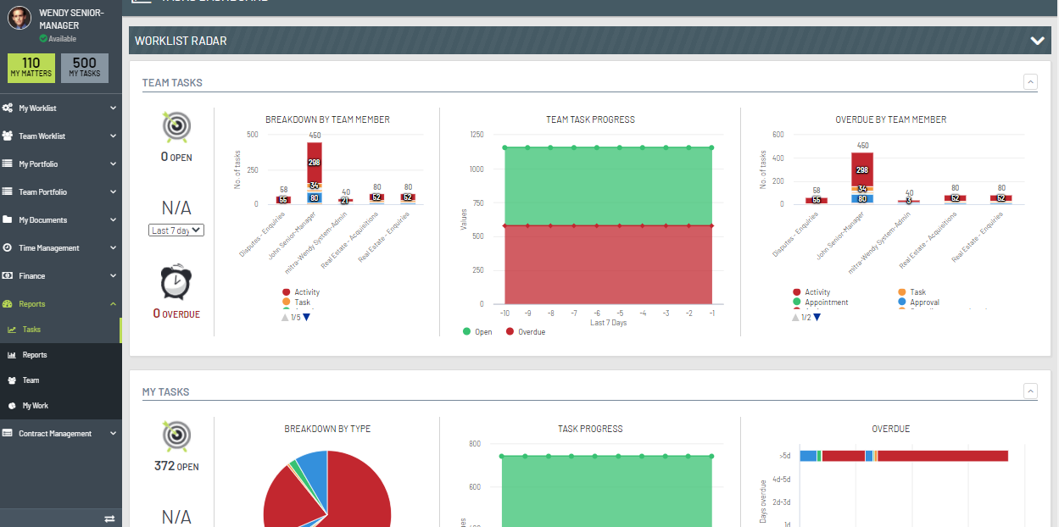Expand Finance using its chevron
The height and width of the screenshot is (527, 1059).
pyautogui.click(x=114, y=276)
